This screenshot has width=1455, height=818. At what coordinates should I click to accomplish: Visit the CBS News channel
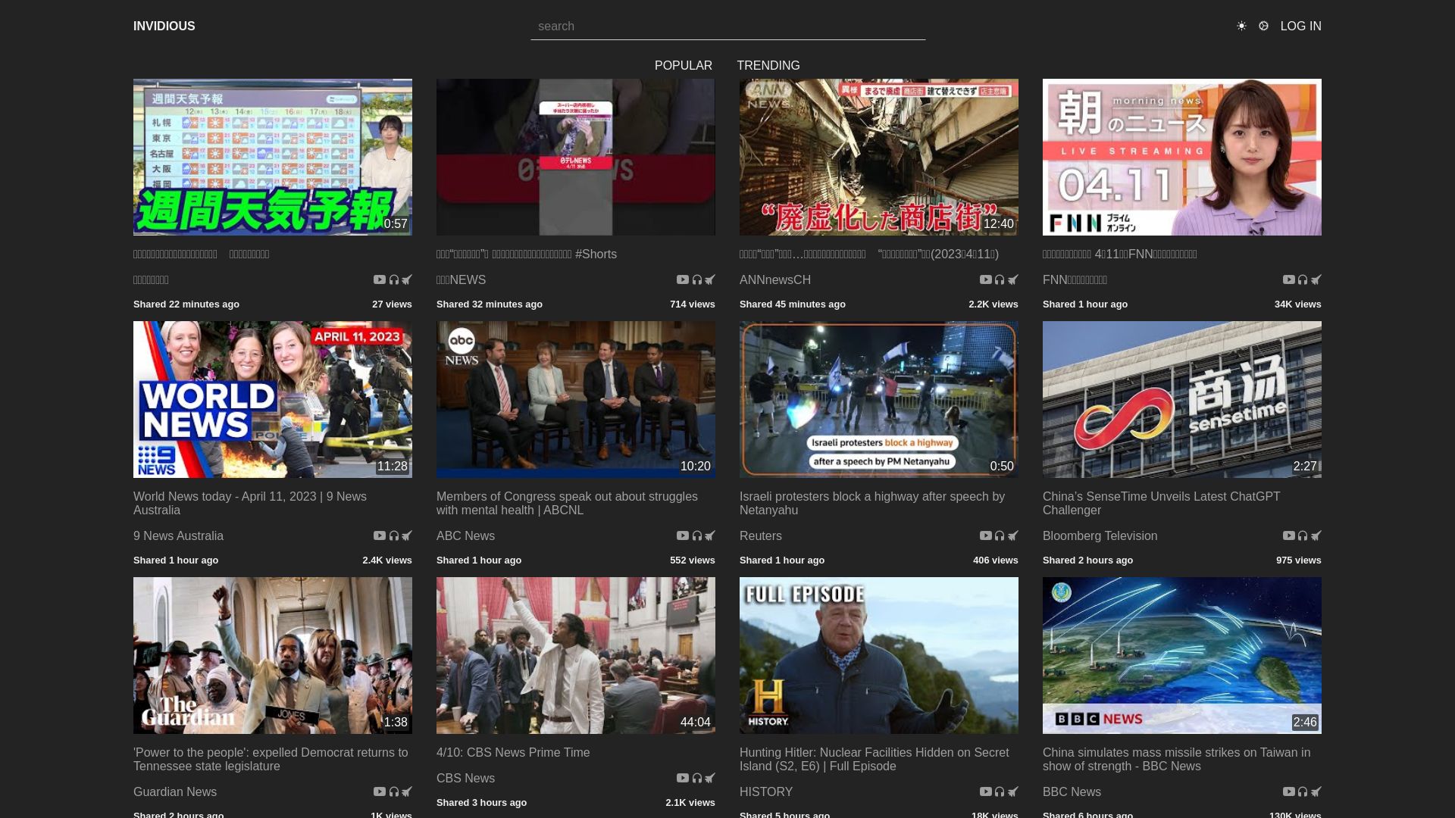coord(465,779)
